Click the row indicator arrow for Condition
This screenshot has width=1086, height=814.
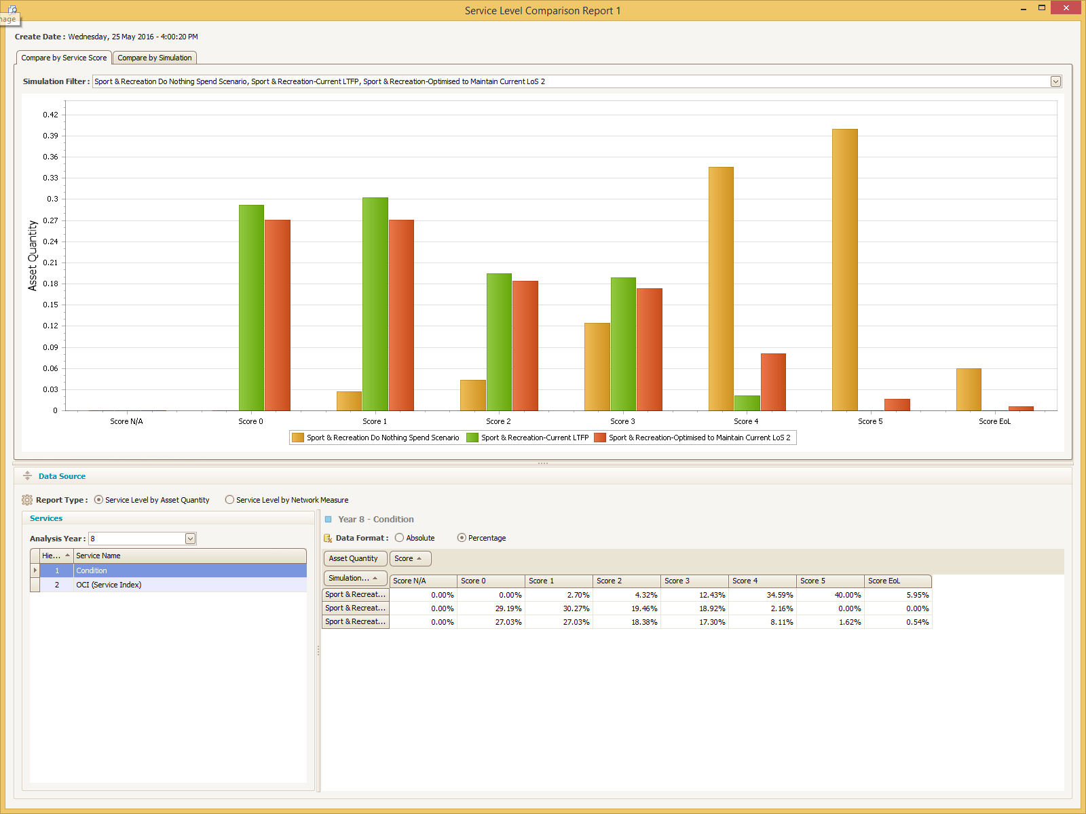point(35,570)
